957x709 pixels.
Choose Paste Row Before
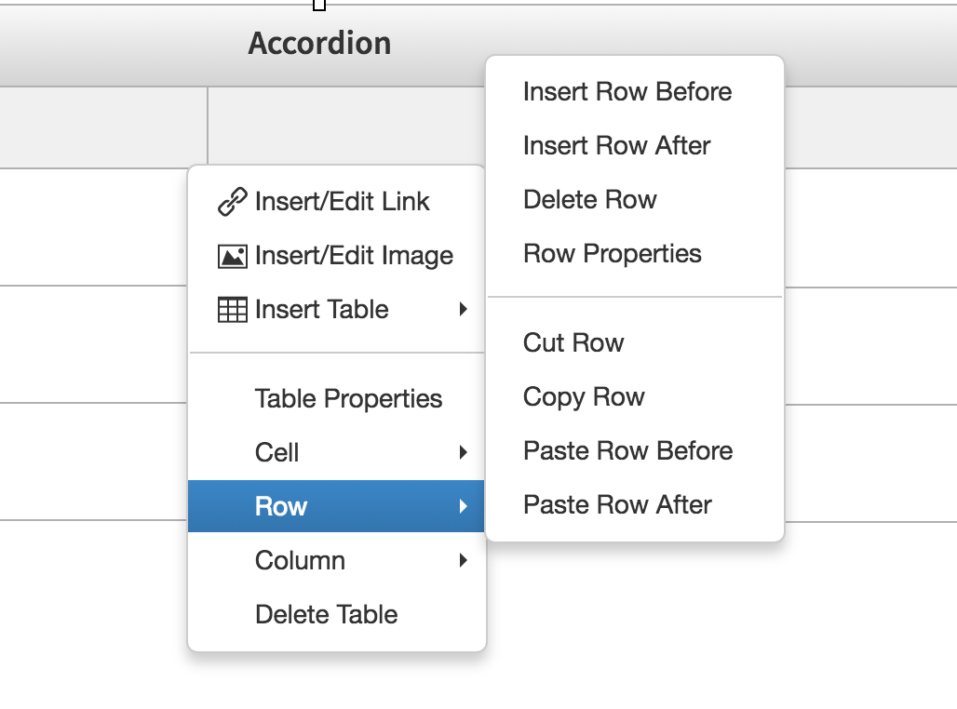pyautogui.click(x=627, y=450)
